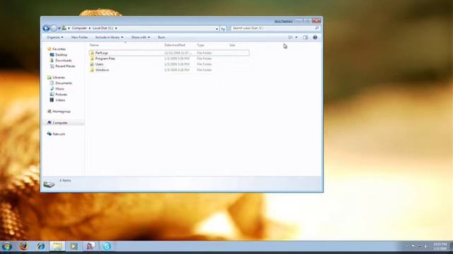Sort by the Type column header

tap(200, 45)
